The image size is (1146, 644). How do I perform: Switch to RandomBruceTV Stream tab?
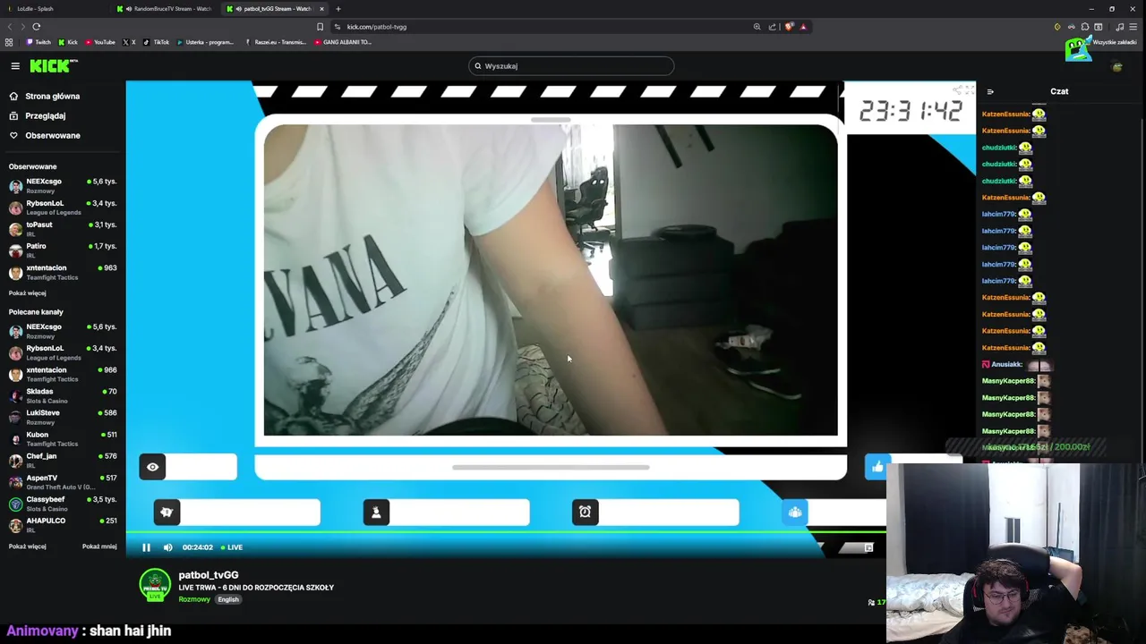coord(166,9)
